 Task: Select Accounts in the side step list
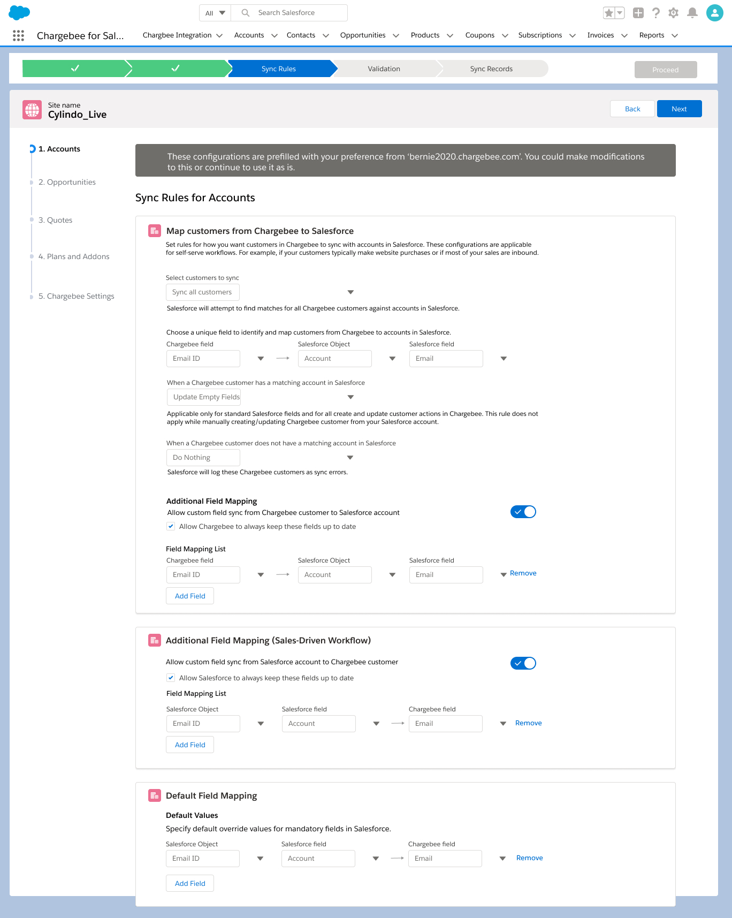[x=59, y=149]
